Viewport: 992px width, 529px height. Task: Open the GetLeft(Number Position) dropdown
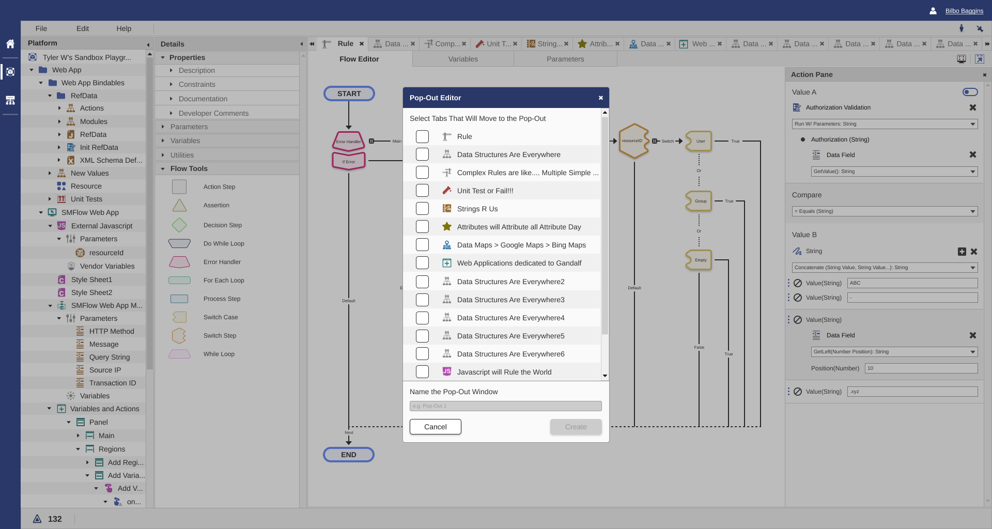(894, 352)
